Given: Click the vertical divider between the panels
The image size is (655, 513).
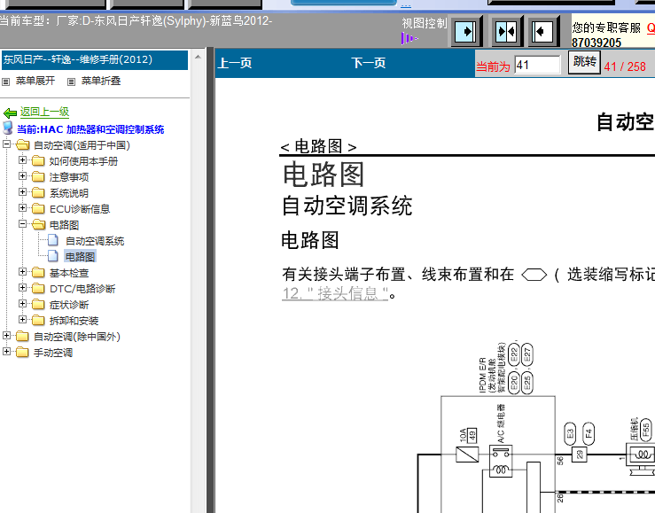Looking at the screenshot, I should click(211, 281).
